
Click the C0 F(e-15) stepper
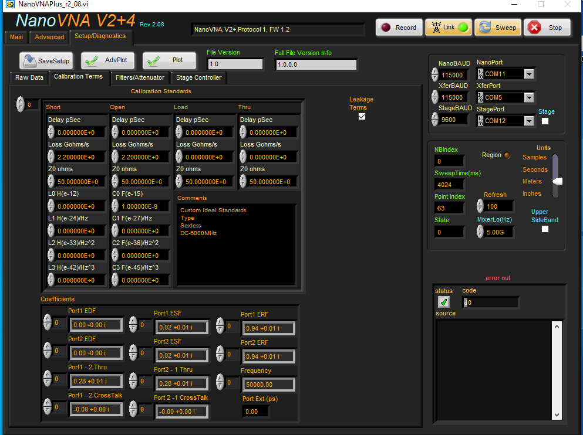[x=115, y=206]
